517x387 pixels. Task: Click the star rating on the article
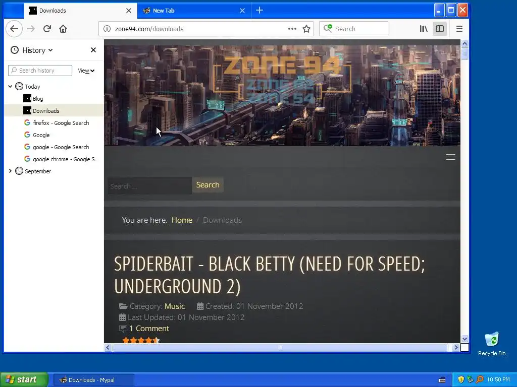141,340
